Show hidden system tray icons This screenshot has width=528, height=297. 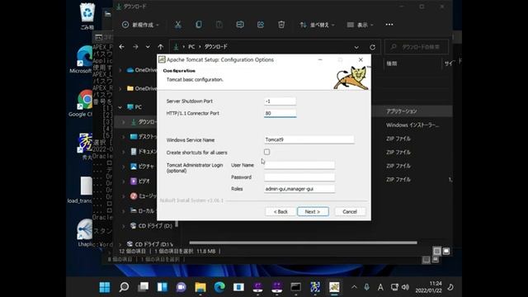point(354,287)
